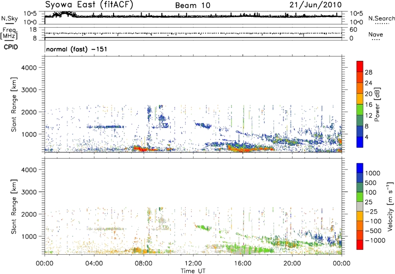Click the 'normal (fast) -151' CPID text
Image resolution: width=395 pixels, height=274 pixels.
tap(77, 49)
